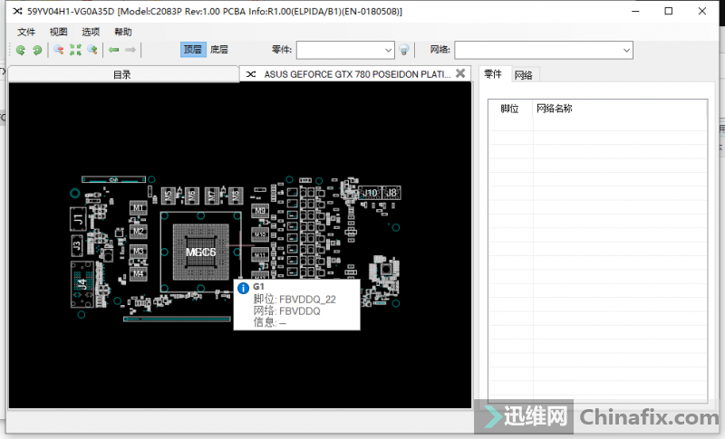Select memory chip M2 on the board

[x=139, y=231]
